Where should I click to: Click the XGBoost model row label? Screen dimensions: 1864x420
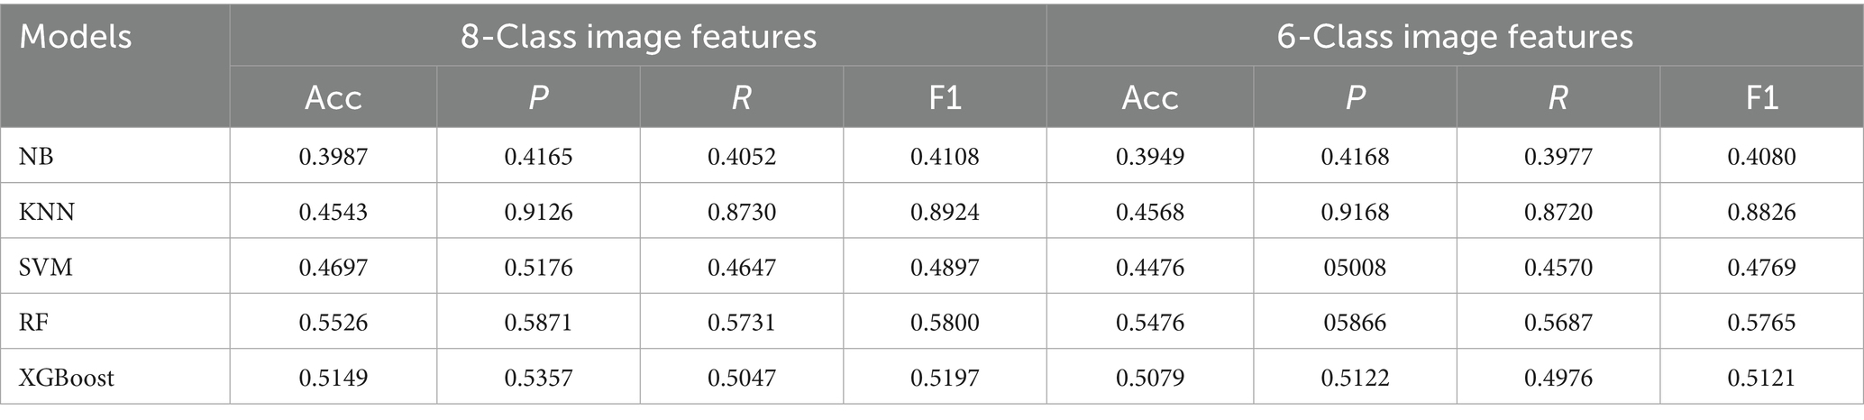[x=67, y=378]
